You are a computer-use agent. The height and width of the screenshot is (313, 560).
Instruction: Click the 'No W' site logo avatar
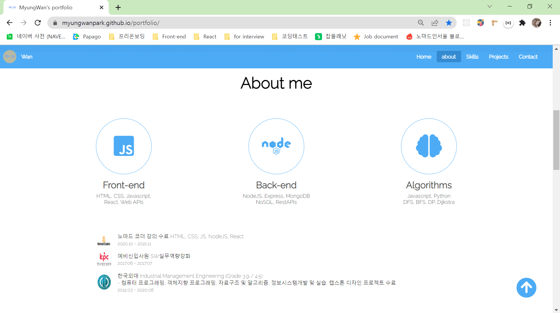click(x=10, y=56)
